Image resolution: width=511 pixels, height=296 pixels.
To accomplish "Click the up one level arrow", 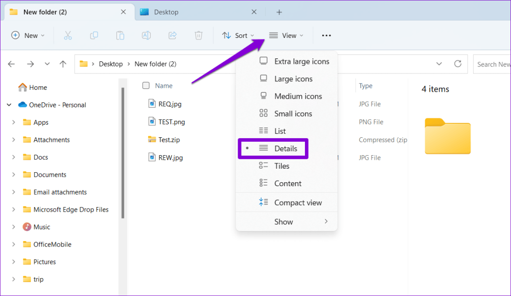I will (x=62, y=64).
